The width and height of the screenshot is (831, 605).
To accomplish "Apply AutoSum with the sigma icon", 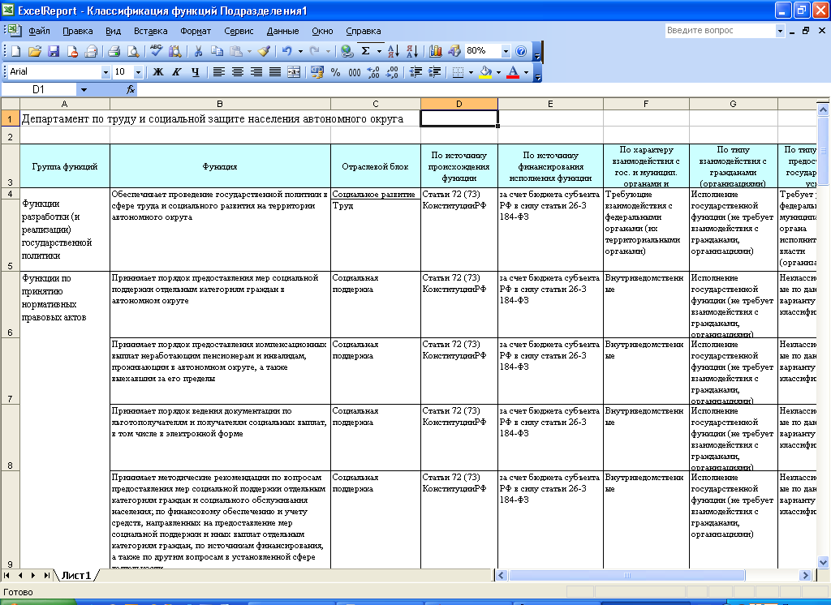I will pyautogui.click(x=366, y=51).
